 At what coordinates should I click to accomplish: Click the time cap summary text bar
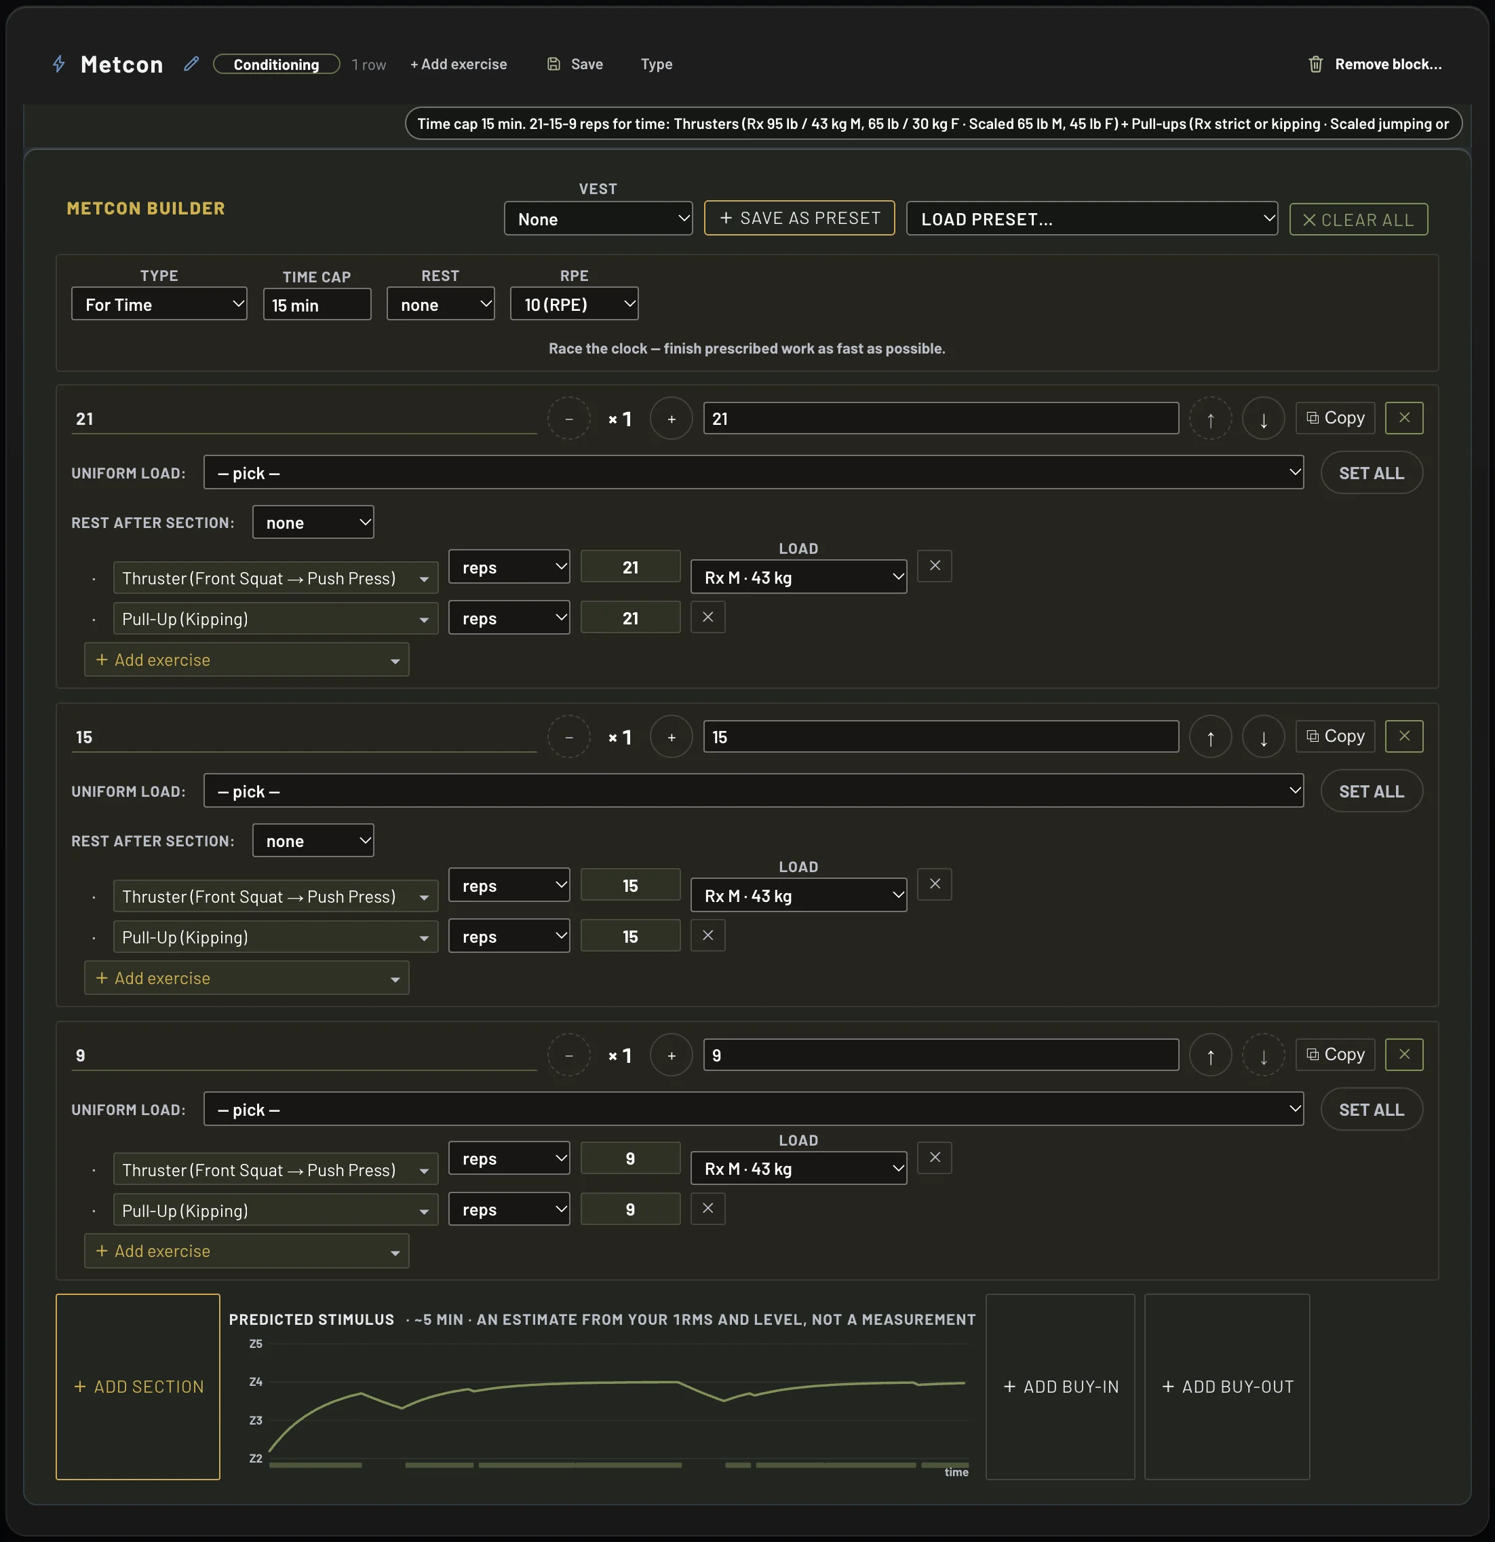933,124
